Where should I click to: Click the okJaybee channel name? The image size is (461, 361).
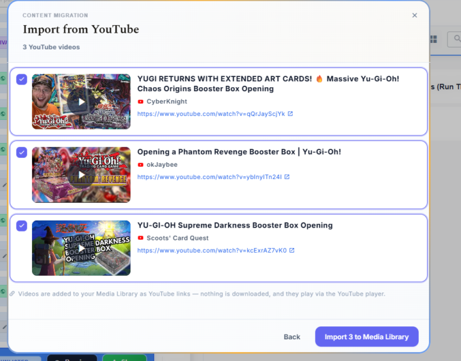[x=162, y=165]
